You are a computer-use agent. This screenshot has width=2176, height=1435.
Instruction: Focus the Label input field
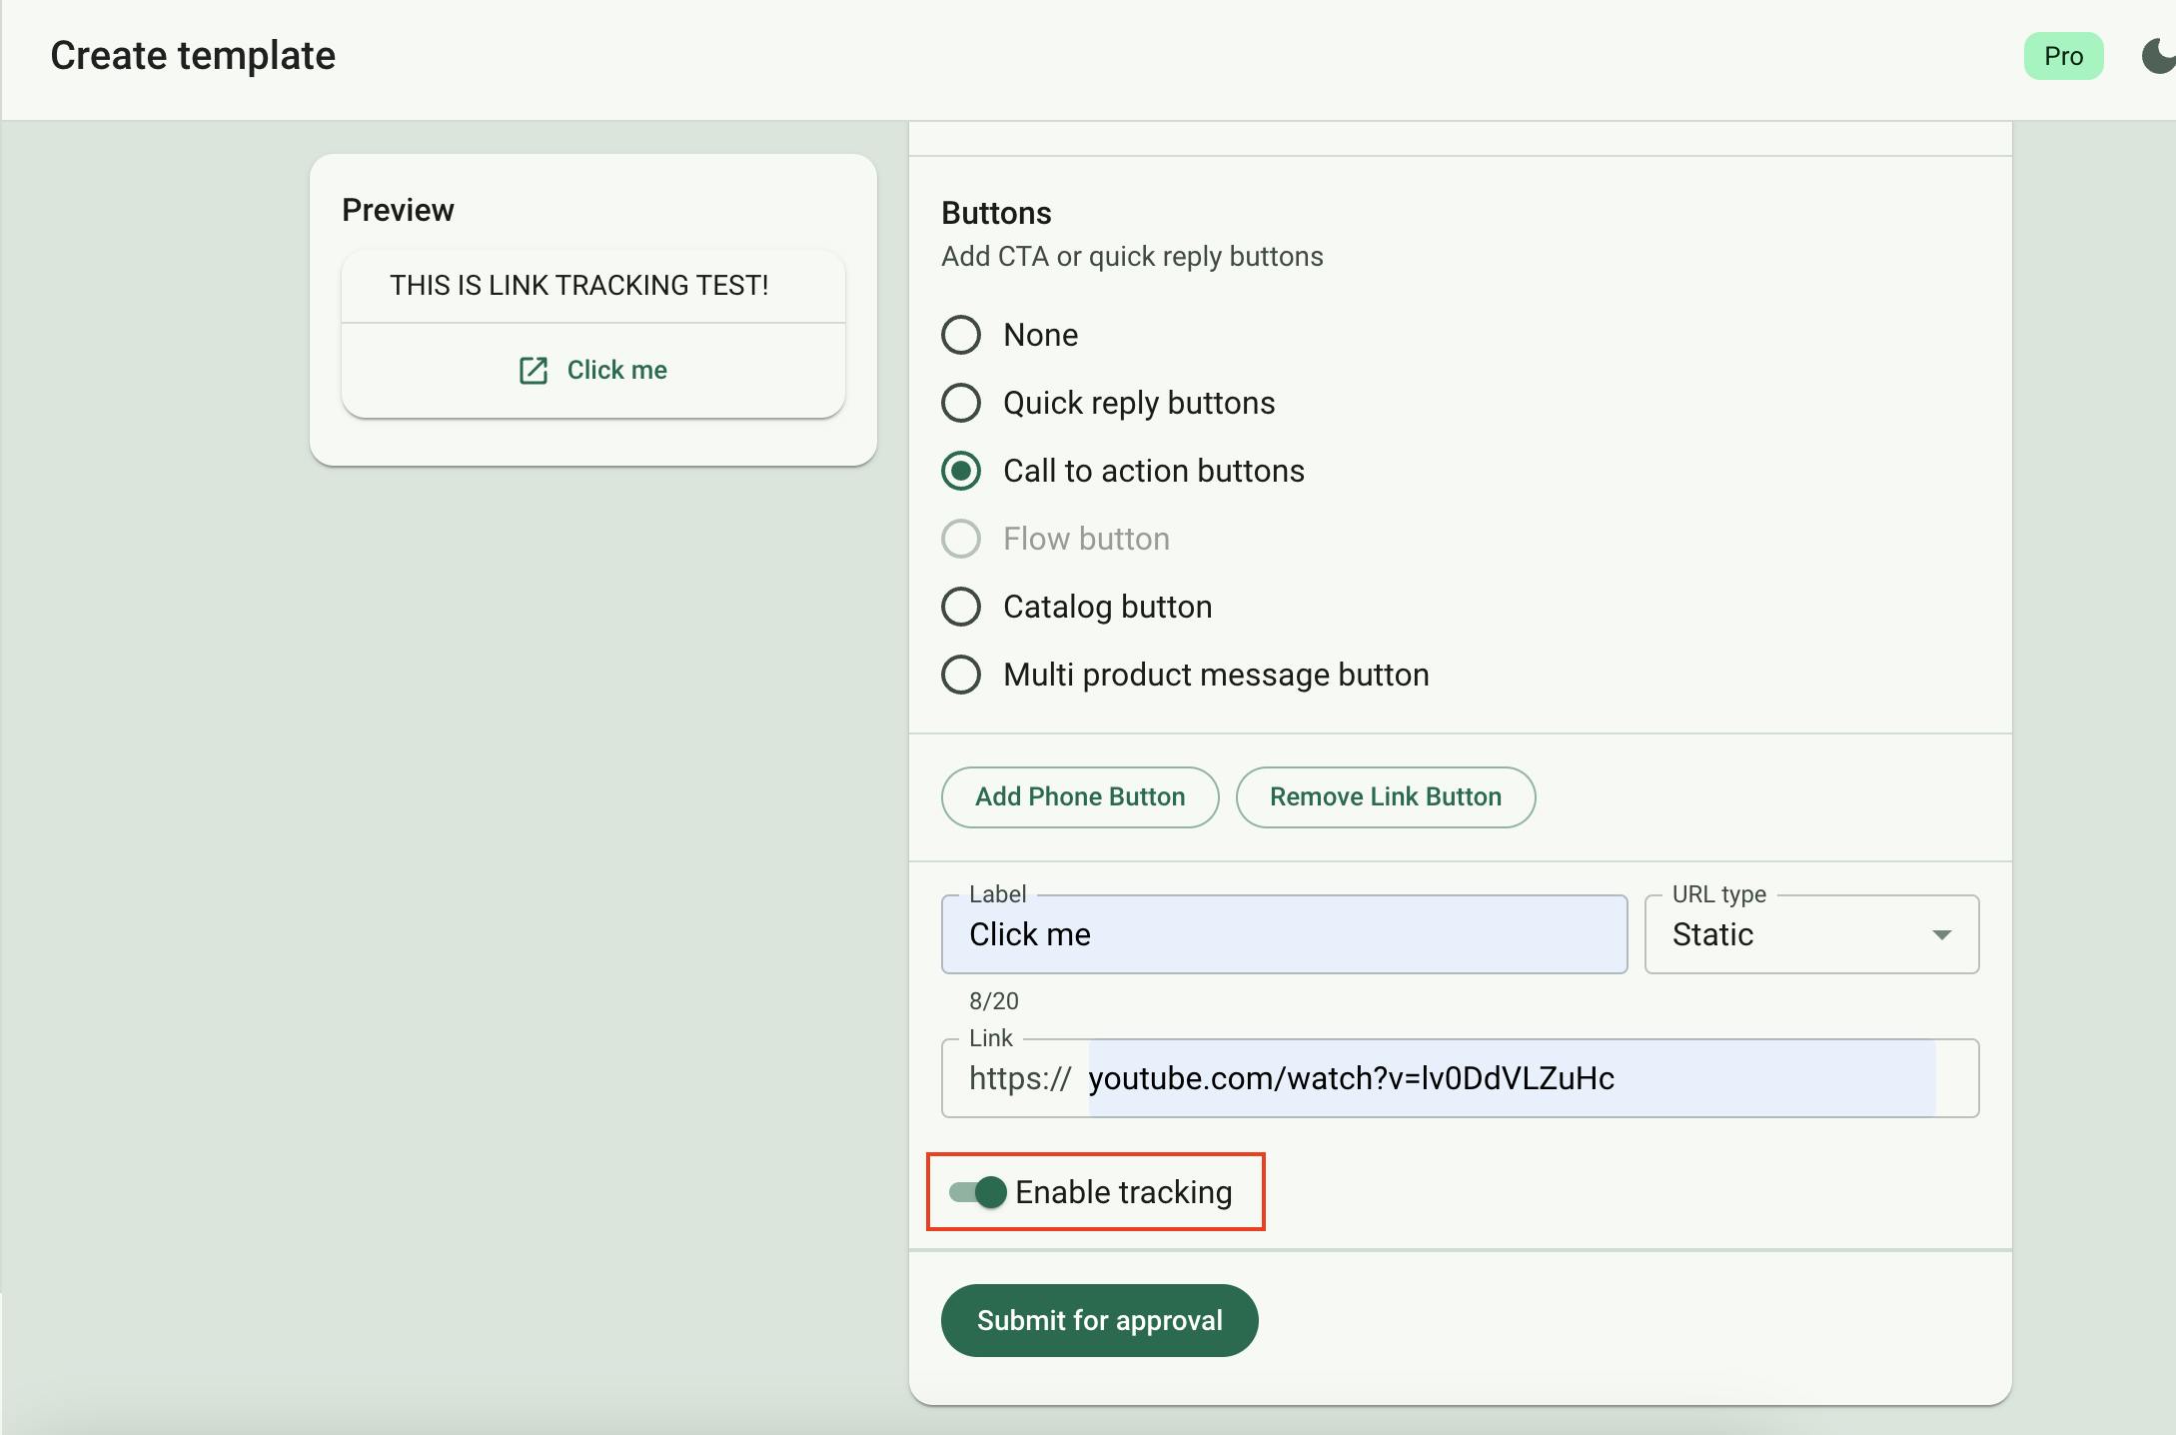[x=1284, y=934]
